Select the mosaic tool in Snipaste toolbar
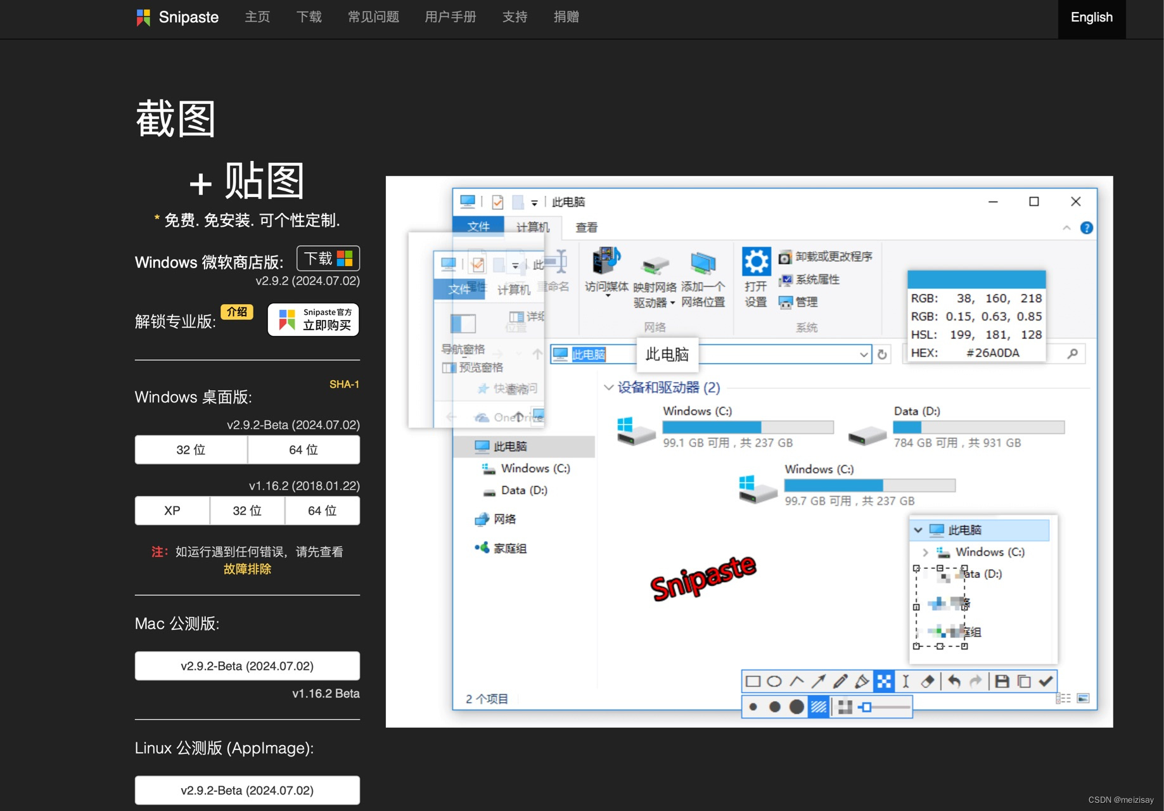Image resolution: width=1164 pixels, height=811 pixels. (x=884, y=681)
